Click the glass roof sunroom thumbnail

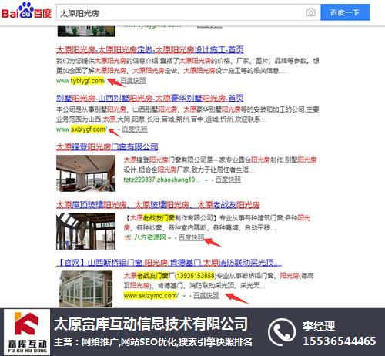click(x=85, y=231)
